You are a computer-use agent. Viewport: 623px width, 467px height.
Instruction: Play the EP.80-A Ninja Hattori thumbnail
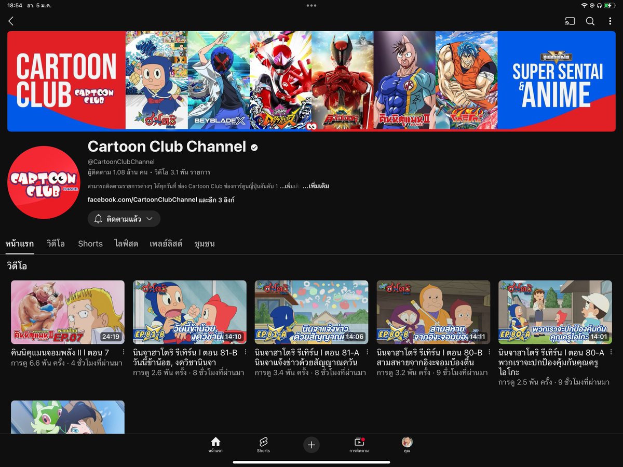pos(556,312)
